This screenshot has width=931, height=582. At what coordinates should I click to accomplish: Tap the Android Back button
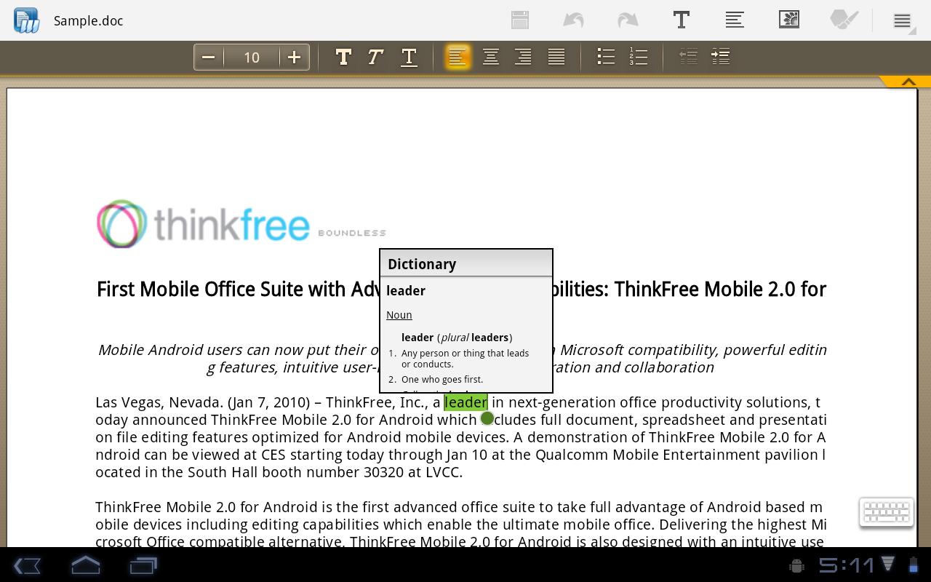[x=27, y=565]
